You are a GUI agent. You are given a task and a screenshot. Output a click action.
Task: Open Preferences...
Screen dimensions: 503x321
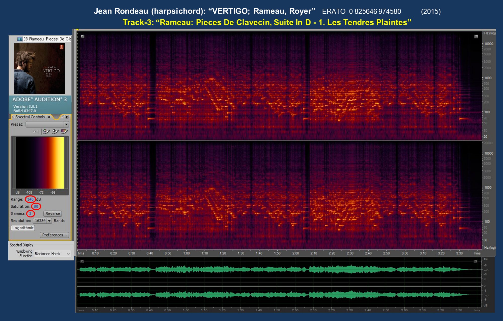(x=54, y=235)
